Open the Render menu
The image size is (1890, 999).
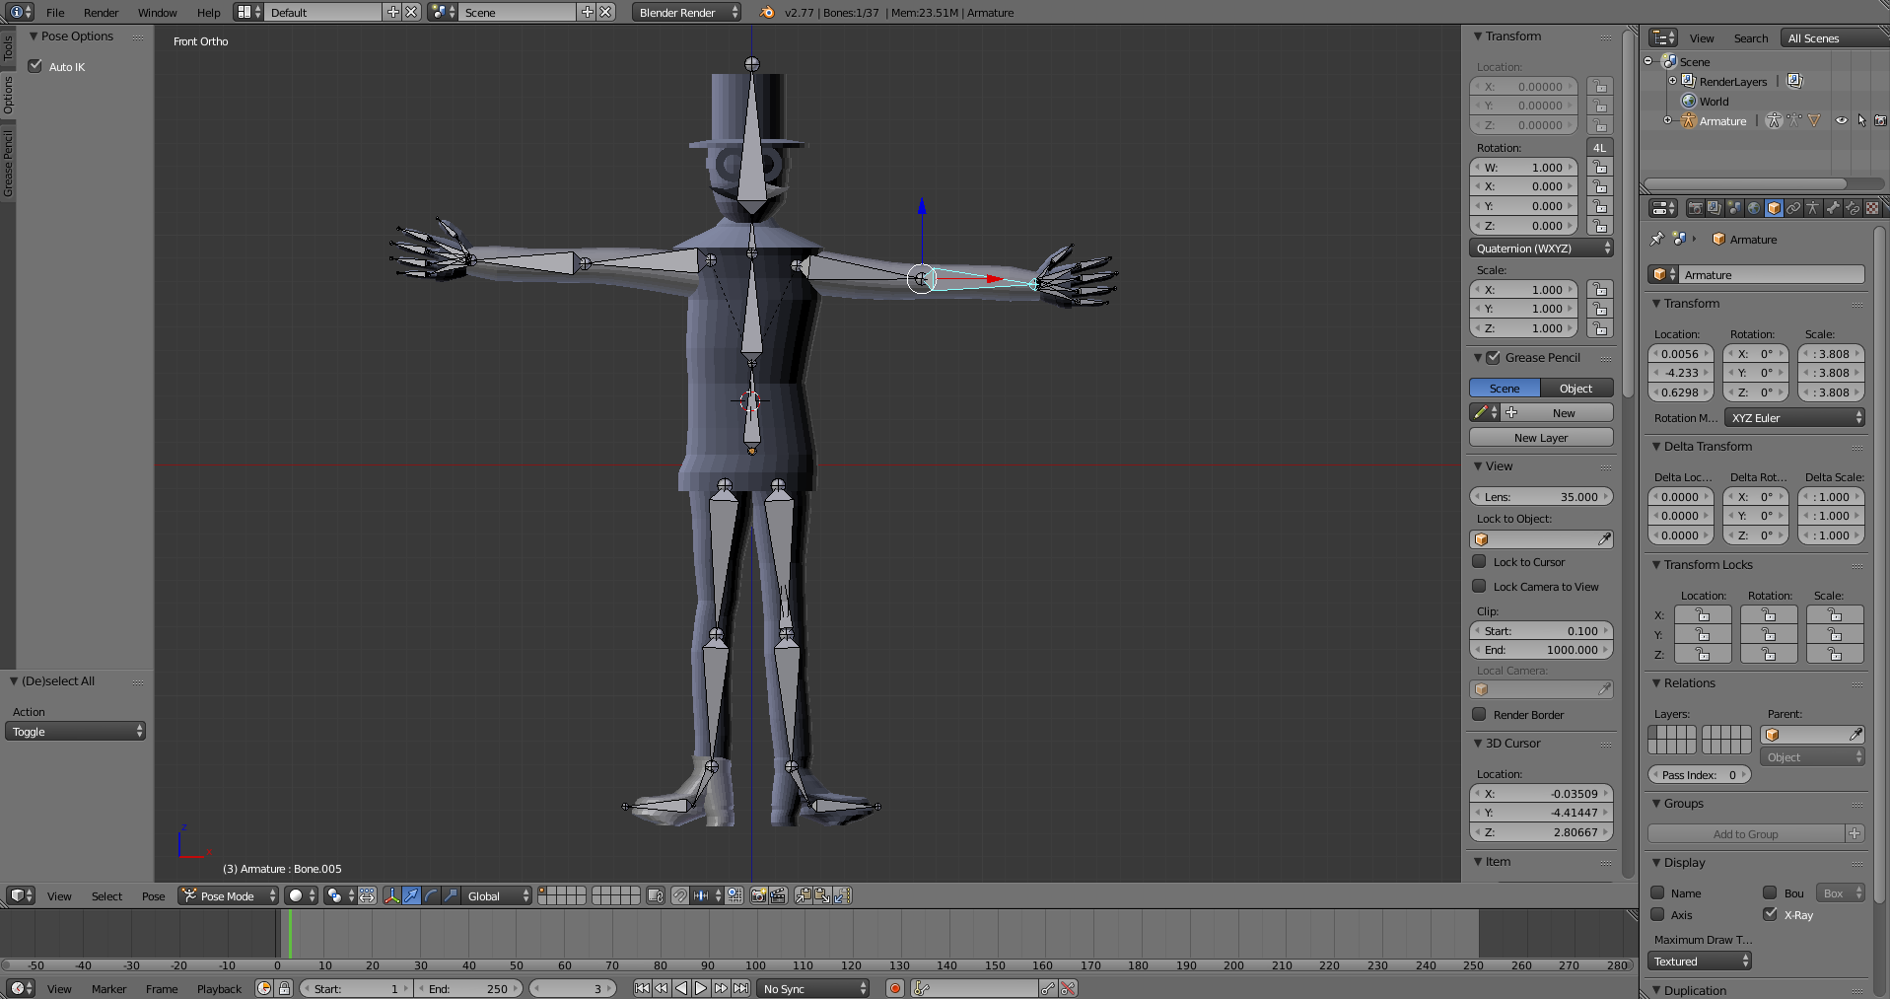click(101, 12)
